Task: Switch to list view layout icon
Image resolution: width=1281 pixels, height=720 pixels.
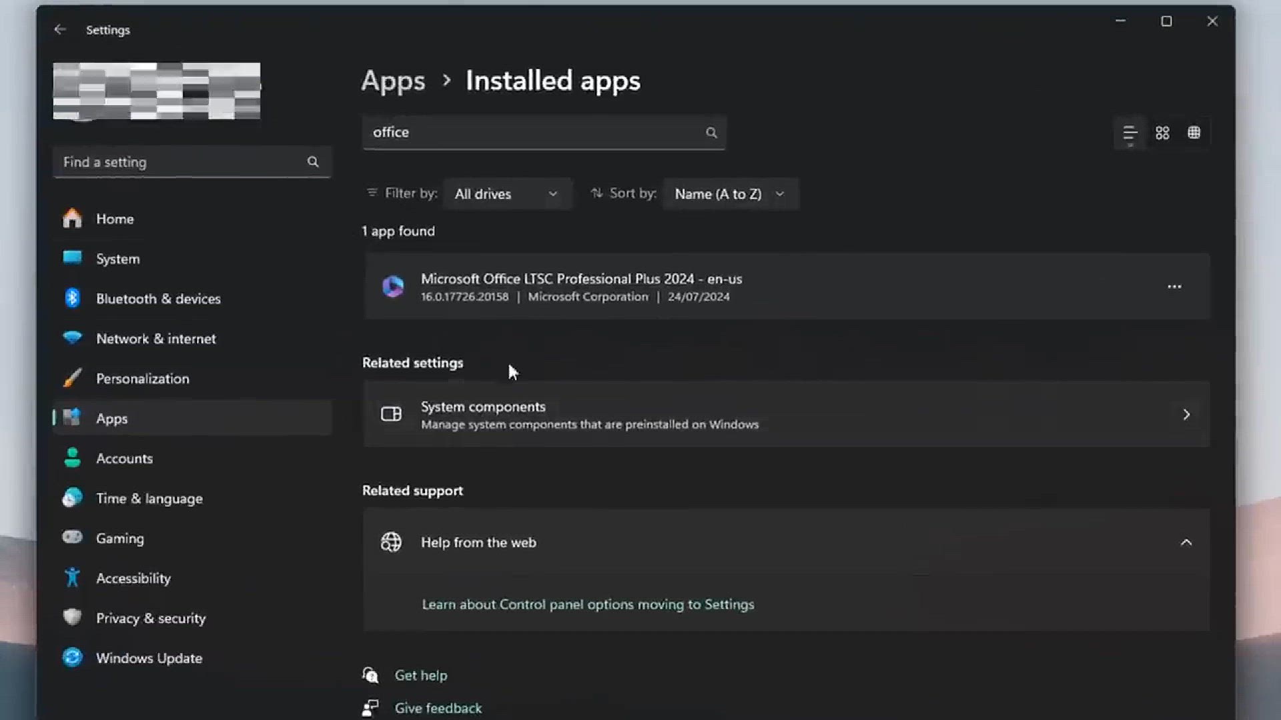Action: click(x=1130, y=133)
